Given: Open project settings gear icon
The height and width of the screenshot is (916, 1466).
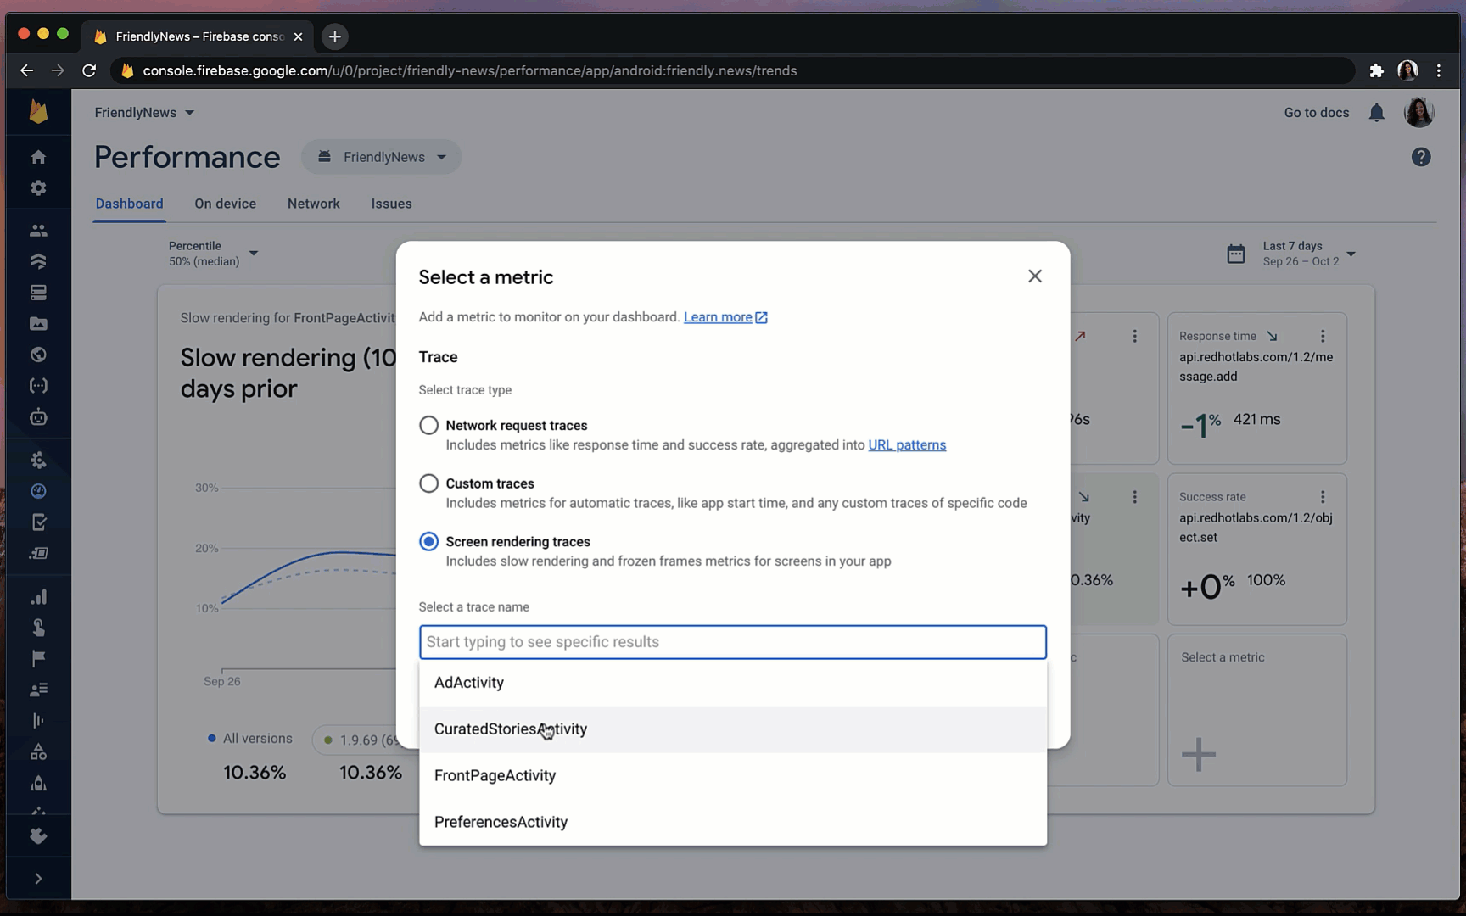Looking at the screenshot, I should point(38,188).
